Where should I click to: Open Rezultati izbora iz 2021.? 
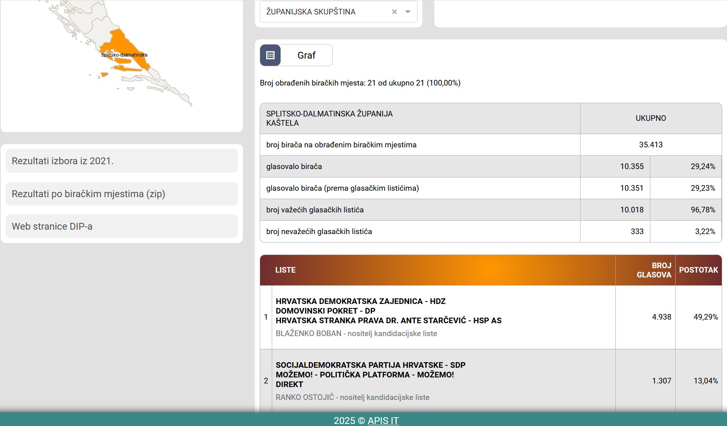tap(122, 161)
